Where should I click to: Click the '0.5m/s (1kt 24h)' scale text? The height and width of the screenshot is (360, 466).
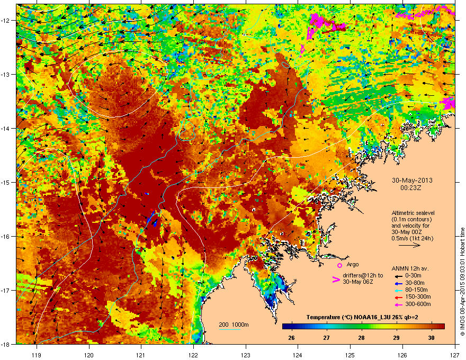(x=413, y=239)
